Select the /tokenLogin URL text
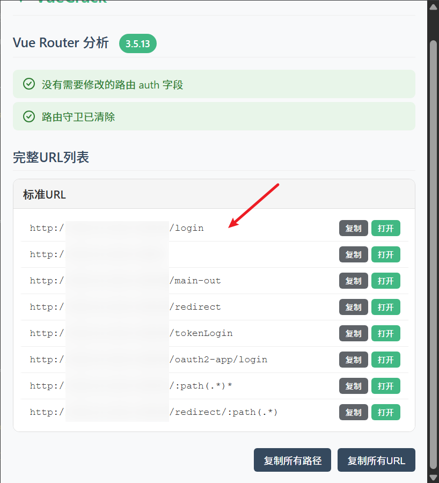Viewport: 439px width, 483px height. point(131,333)
